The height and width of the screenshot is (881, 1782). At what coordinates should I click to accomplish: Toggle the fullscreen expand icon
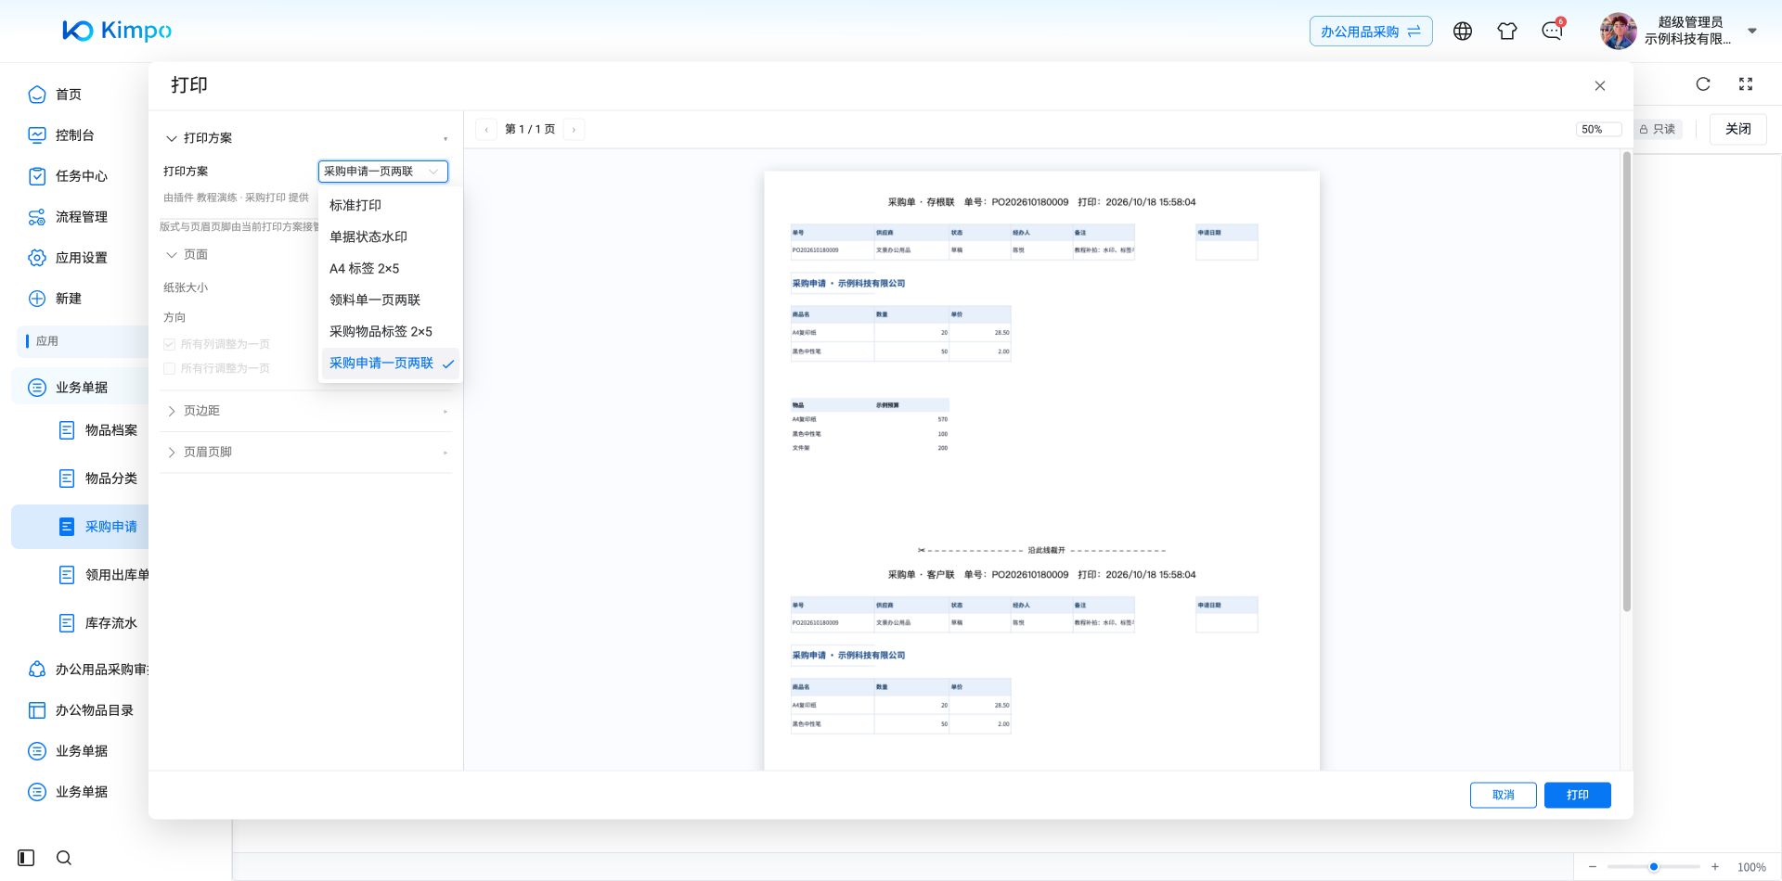1746,84
